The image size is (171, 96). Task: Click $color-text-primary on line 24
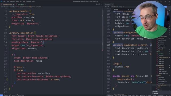[x=58, y=77]
